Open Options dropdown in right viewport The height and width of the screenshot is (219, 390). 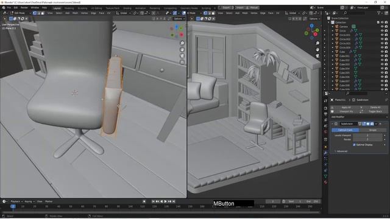pos(314,19)
